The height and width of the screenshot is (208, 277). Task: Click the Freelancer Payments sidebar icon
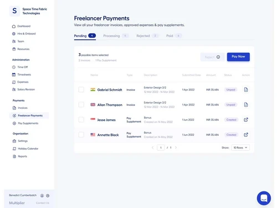point(14,115)
